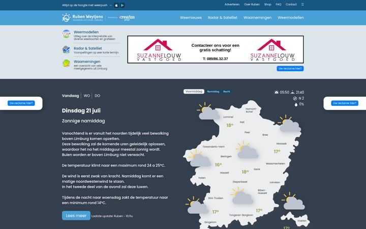Click 'Uw reclame hier?' in the right side panel

tap(345, 103)
